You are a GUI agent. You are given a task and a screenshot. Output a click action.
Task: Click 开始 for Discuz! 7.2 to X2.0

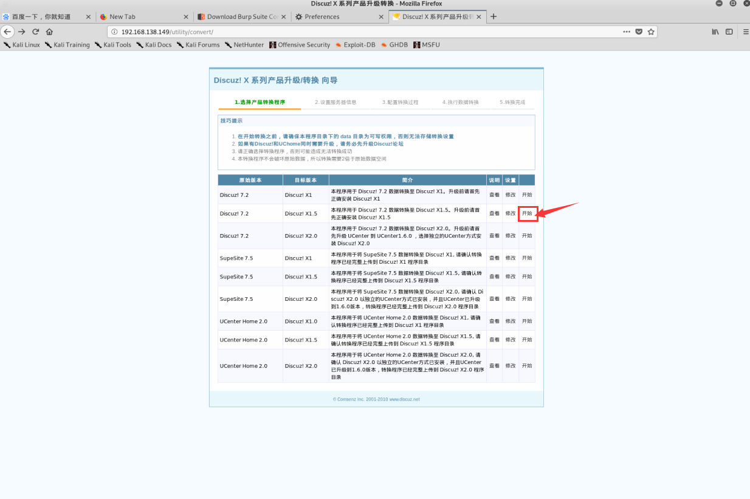tap(527, 236)
